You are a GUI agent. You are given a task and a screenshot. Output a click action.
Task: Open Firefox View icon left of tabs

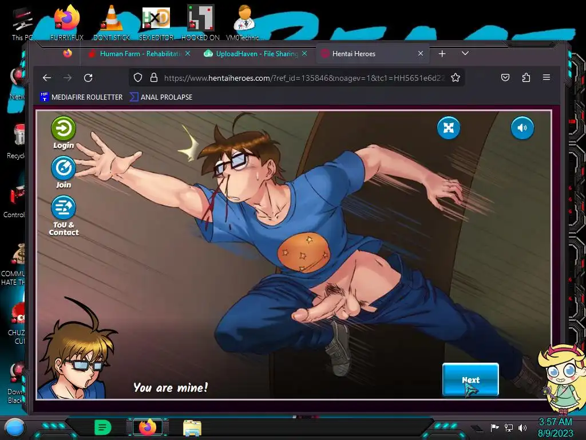tap(68, 53)
